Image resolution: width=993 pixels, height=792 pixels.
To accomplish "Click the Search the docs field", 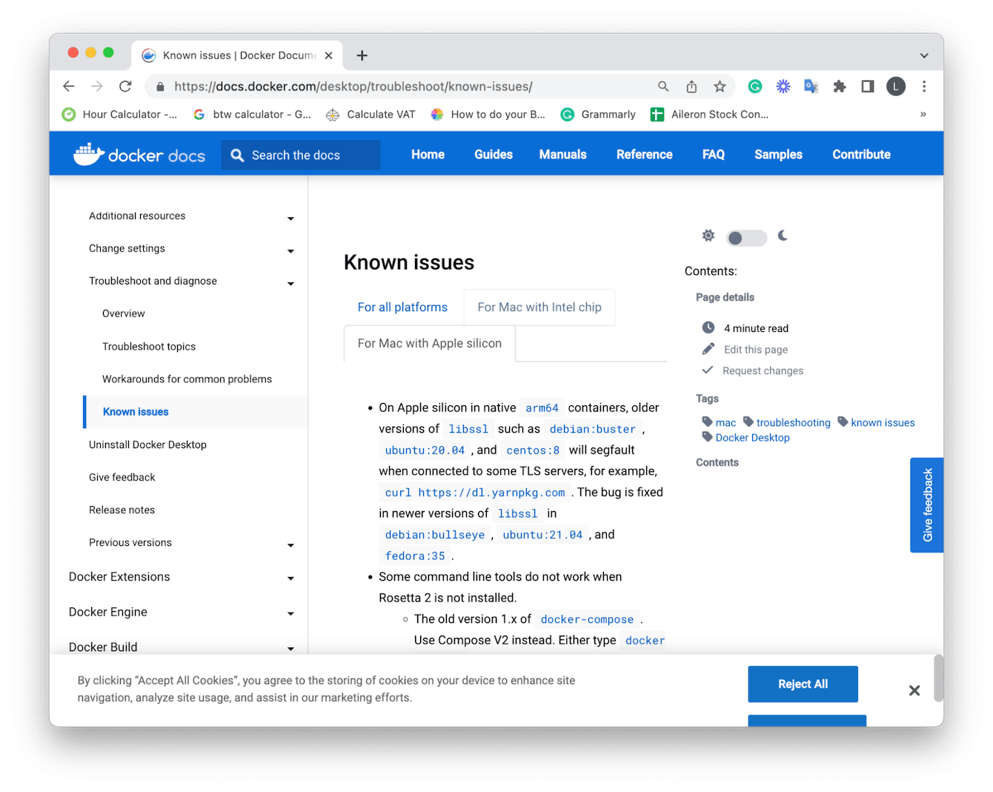I will tap(301, 156).
